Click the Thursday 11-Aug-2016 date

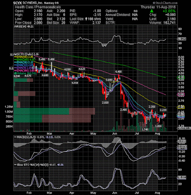coord(158,7)
